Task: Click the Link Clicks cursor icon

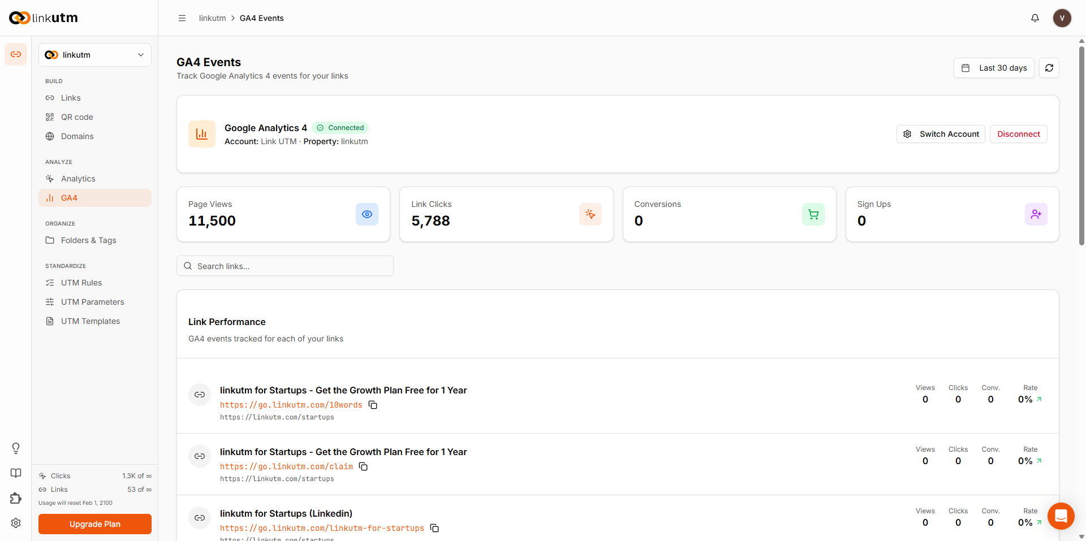Action: (591, 214)
